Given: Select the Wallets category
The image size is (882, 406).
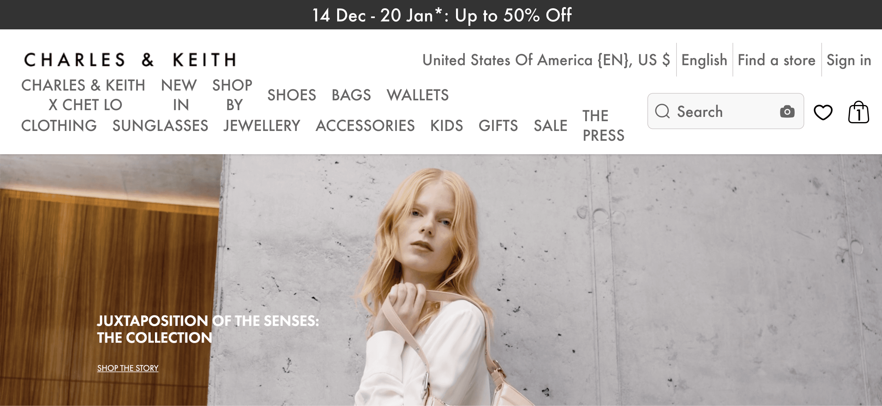Looking at the screenshot, I should tap(417, 95).
